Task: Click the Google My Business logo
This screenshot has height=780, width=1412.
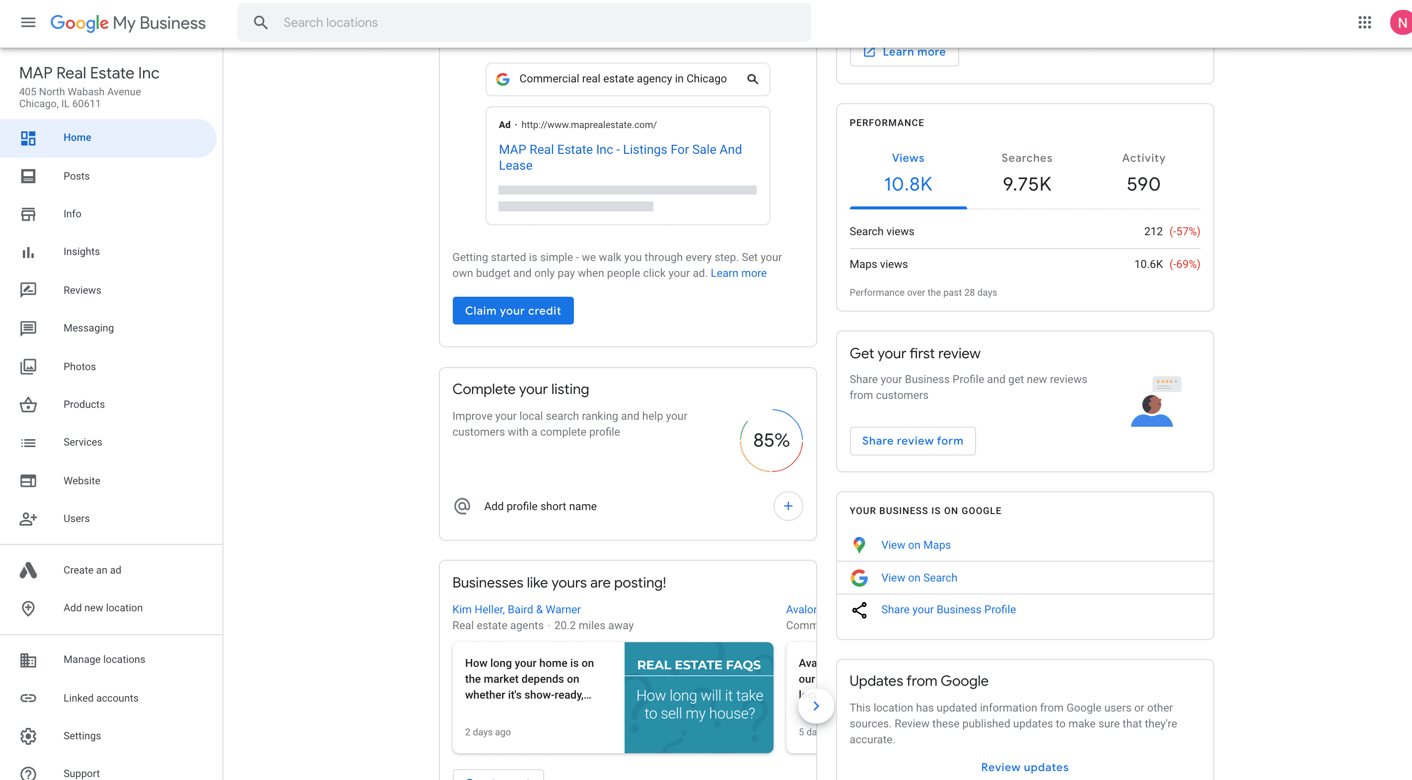Action: pyautogui.click(x=128, y=22)
